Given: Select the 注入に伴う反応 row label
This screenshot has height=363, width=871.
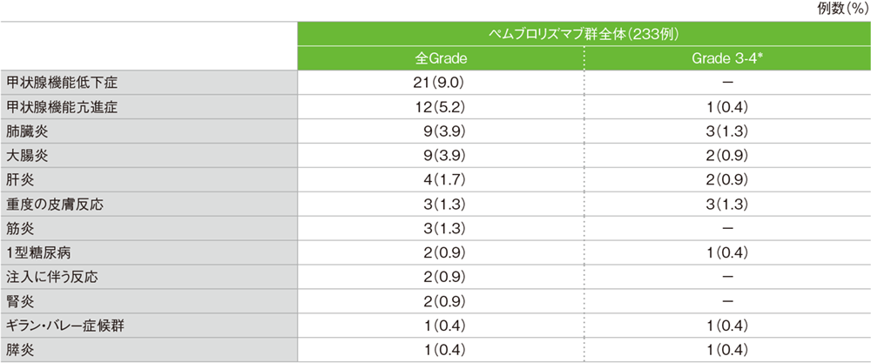Looking at the screenshot, I should [x=51, y=278].
